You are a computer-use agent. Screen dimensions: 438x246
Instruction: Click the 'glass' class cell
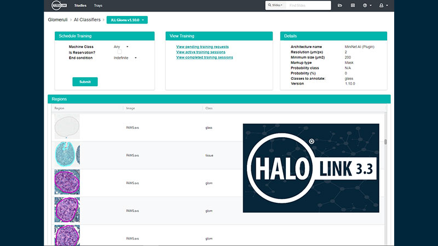point(209,128)
